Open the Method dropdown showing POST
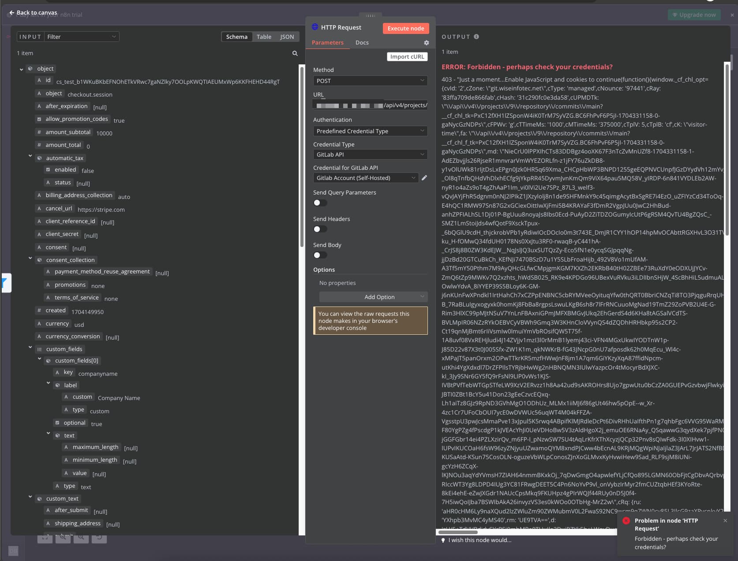 coord(370,81)
